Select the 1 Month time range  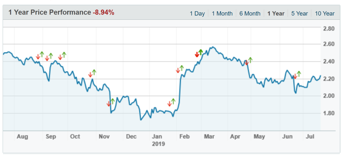pyautogui.click(x=222, y=14)
